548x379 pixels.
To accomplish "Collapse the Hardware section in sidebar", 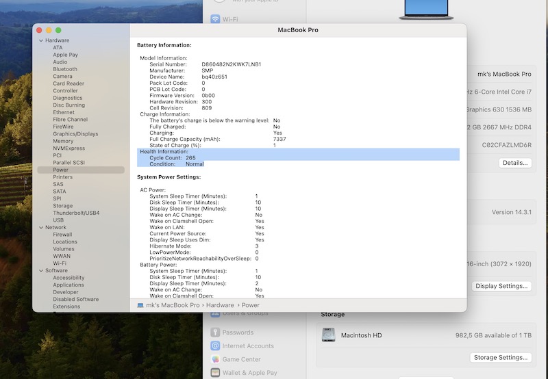I will 40,40.
